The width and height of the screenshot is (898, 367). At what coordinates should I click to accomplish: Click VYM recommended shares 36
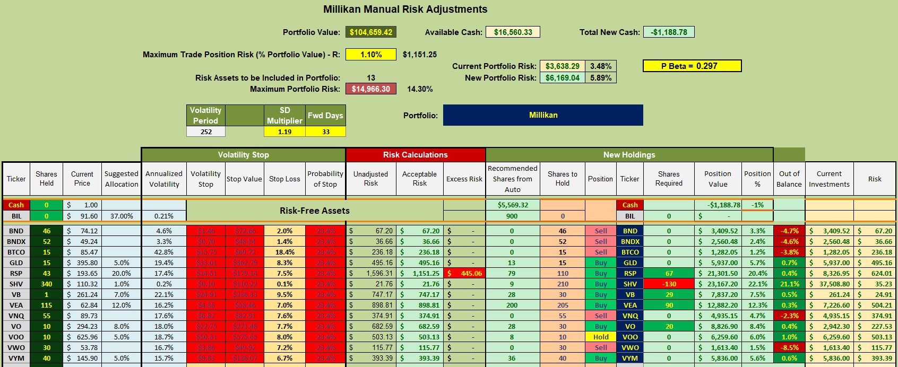pos(513,359)
